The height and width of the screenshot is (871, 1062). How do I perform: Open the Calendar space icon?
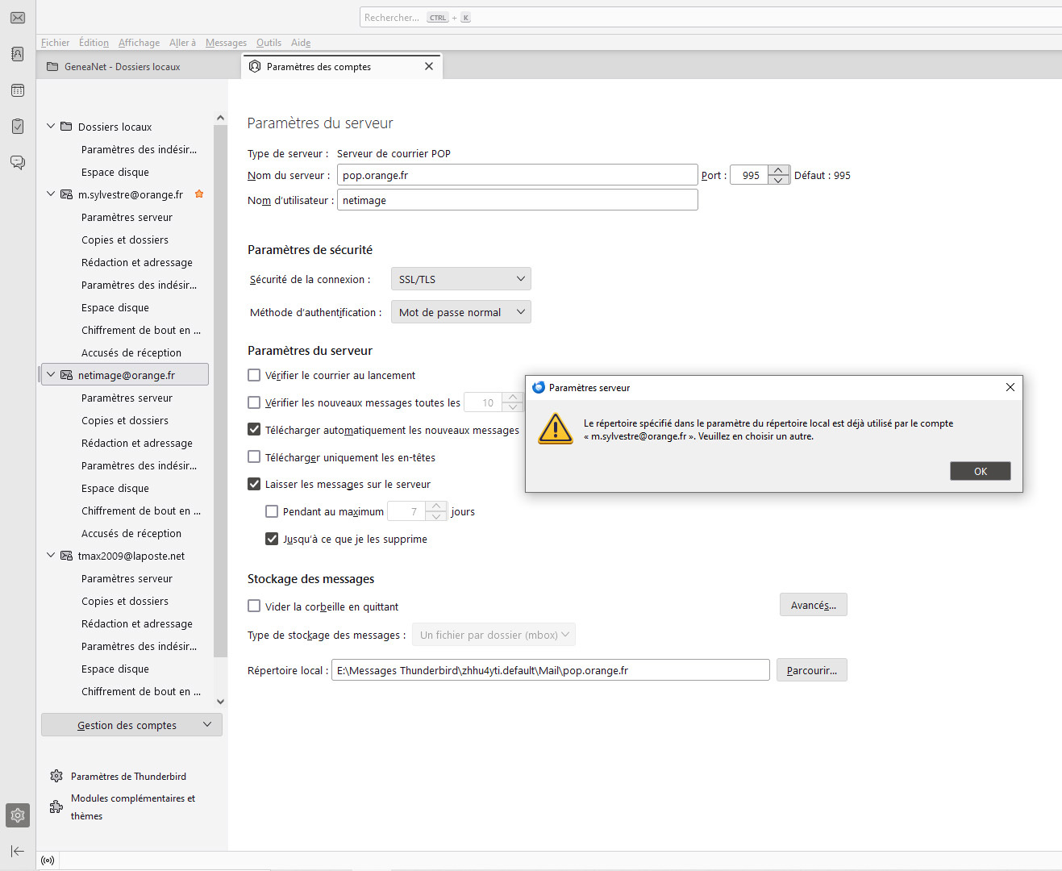point(18,90)
